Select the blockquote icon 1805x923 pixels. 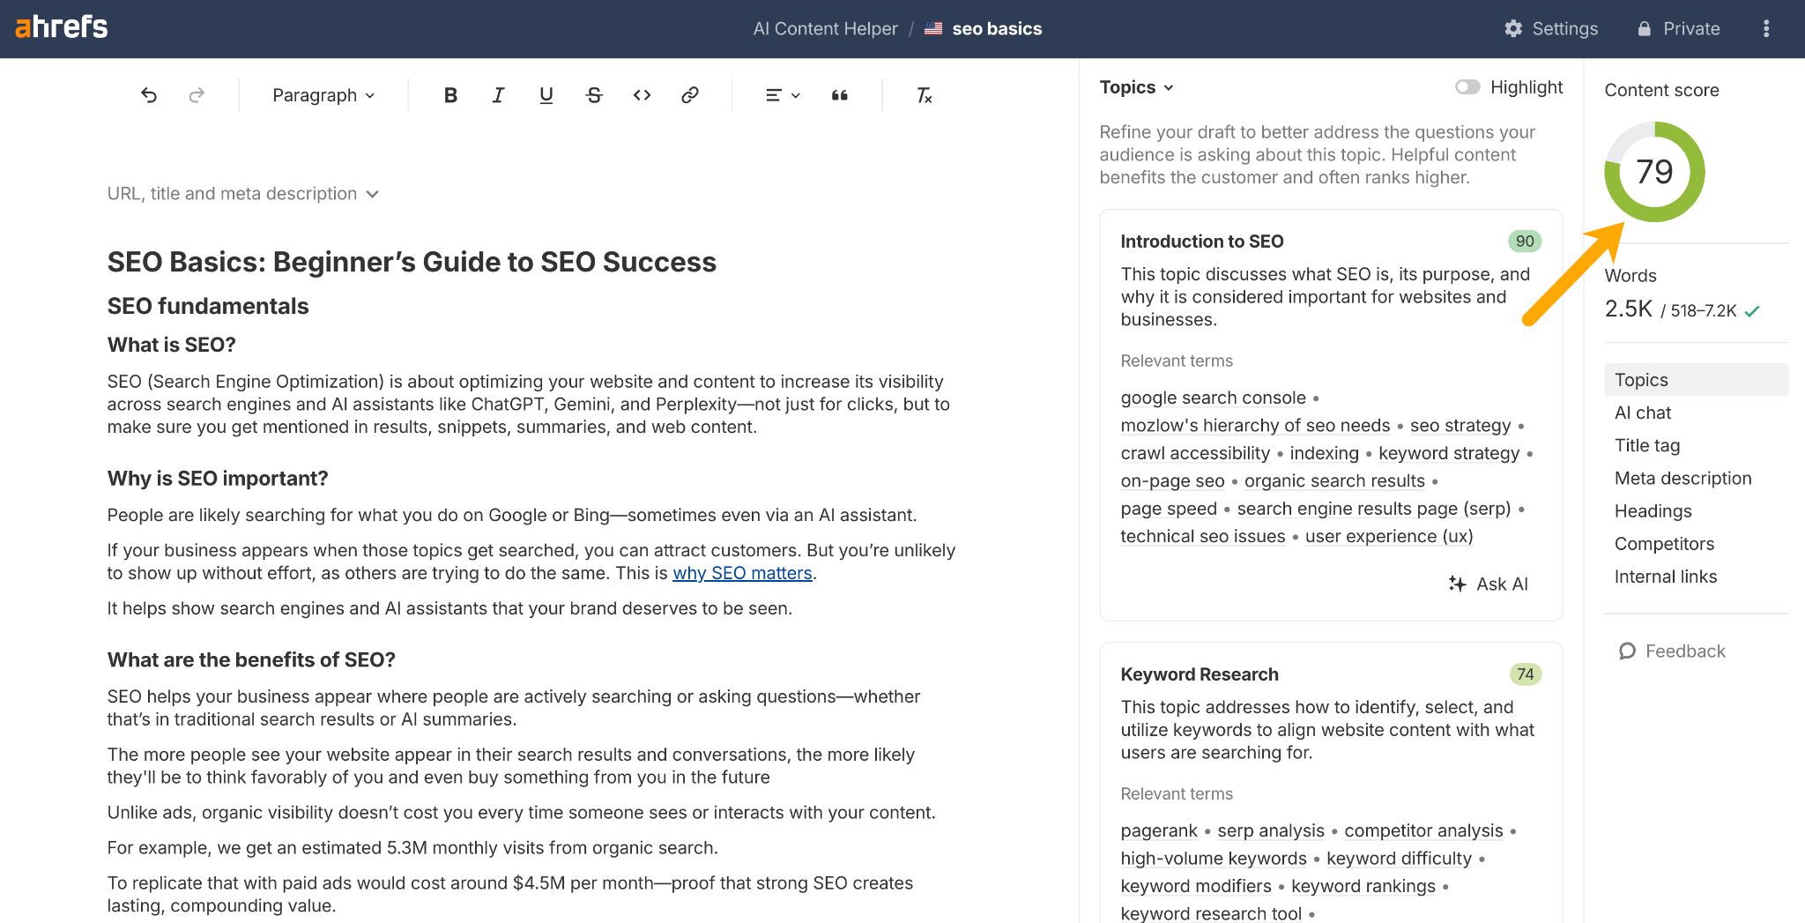(x=839, y=95)
